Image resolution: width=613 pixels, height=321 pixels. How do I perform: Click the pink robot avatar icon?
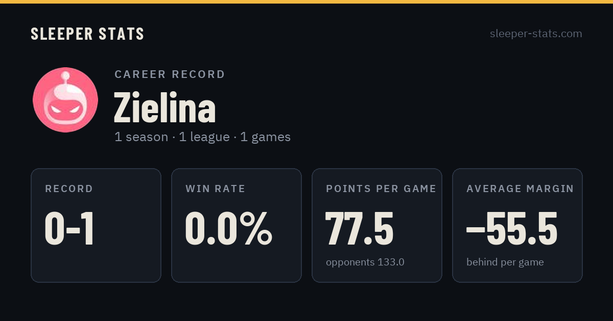65,100
